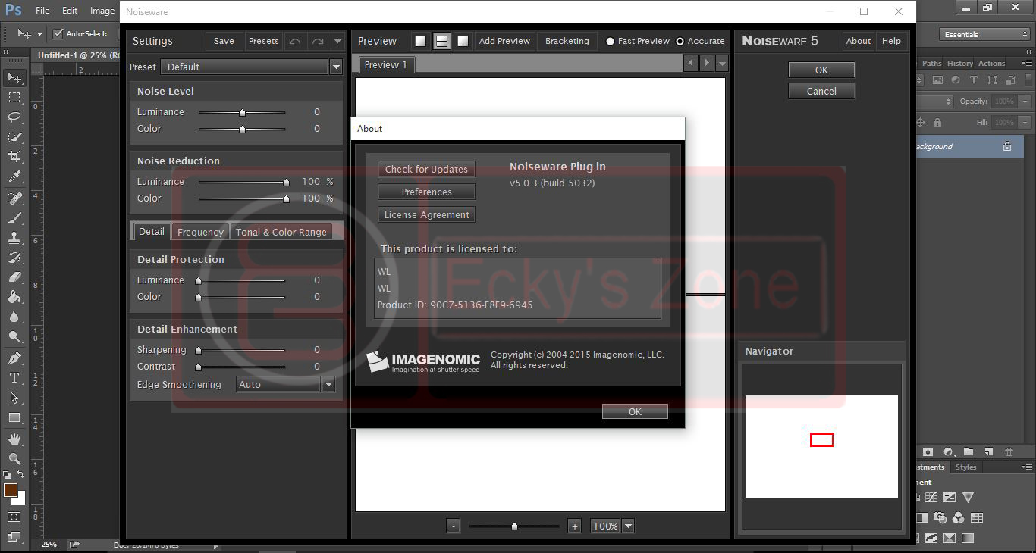Select the Hand tool
The image size is (1036, 553).
click(14, 439)
